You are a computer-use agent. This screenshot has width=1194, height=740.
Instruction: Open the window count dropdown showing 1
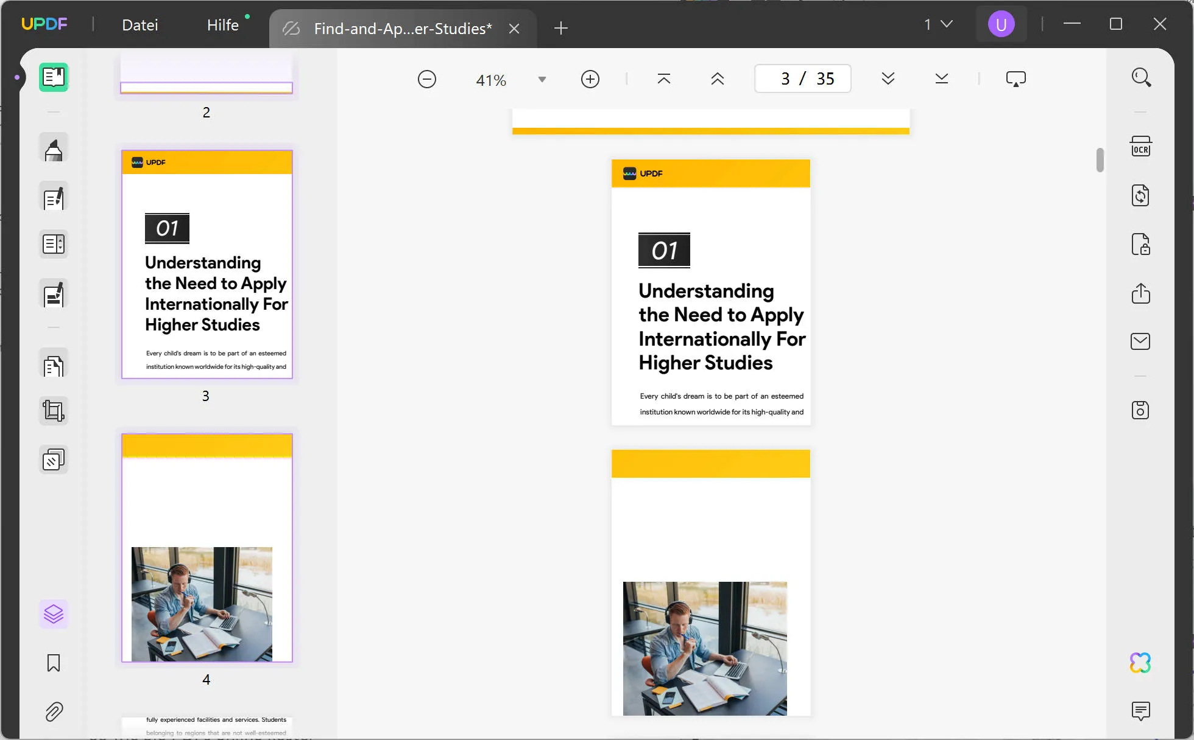point(938,24)
